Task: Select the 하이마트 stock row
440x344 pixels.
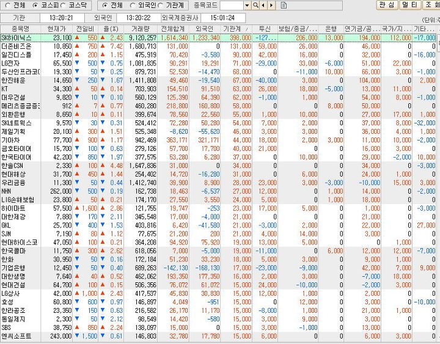Action: click(x=218, y=208)
